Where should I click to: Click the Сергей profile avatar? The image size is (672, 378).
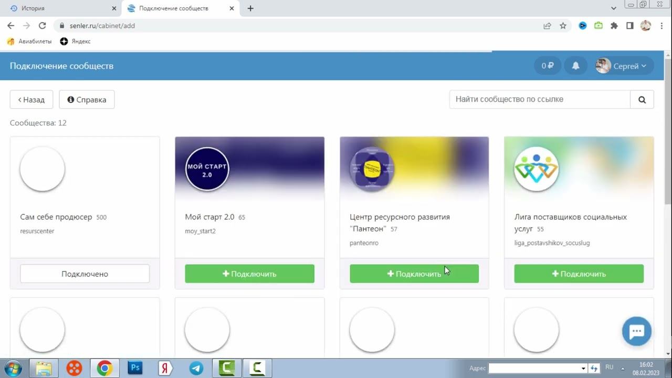tap(603, 66)
